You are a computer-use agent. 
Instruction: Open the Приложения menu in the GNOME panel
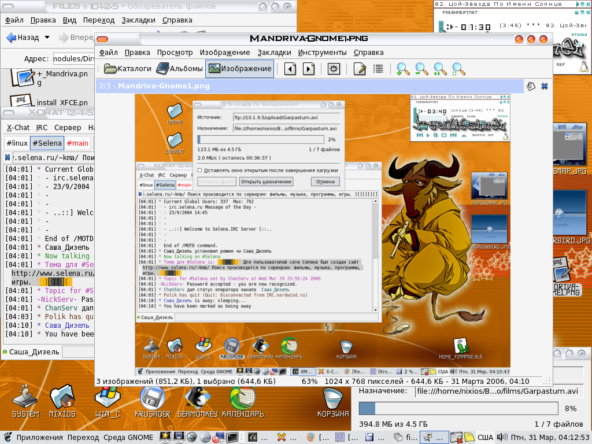(39, 437)
